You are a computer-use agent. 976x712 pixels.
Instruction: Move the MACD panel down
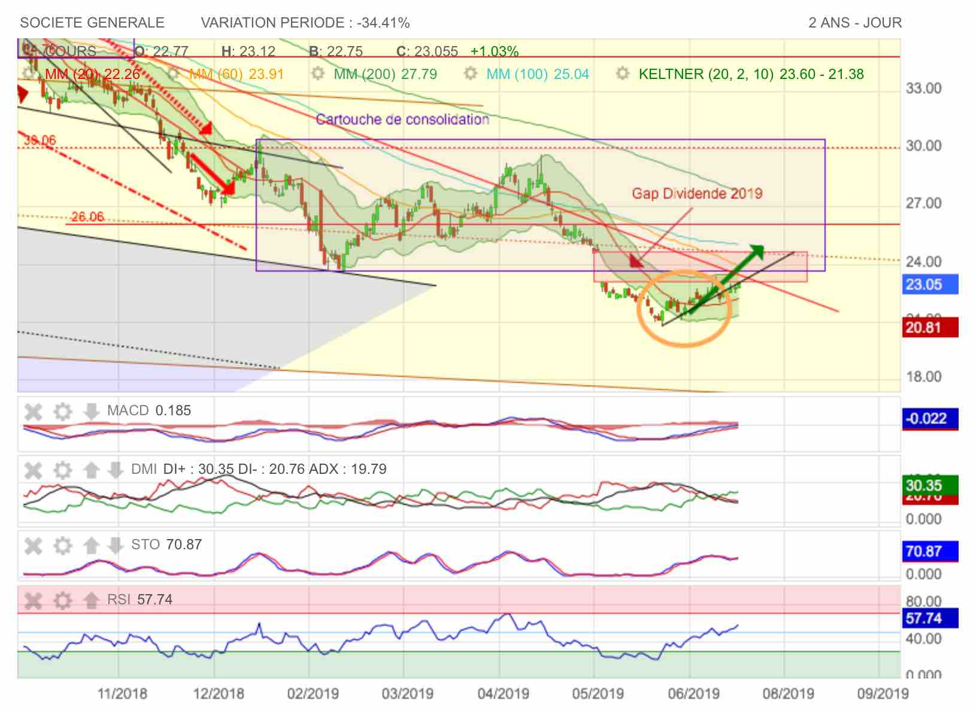click(91, 412)
